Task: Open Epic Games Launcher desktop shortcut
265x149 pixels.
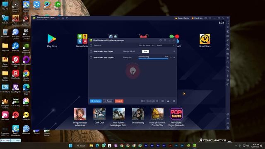Action: click(x=26, y=34)
